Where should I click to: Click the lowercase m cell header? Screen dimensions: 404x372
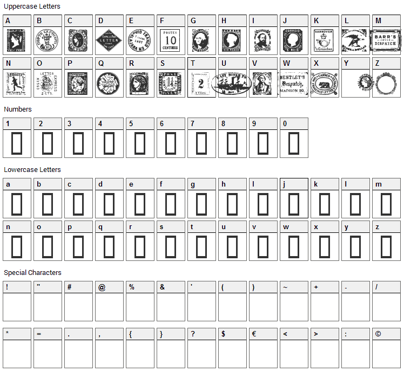click(386, 184)
